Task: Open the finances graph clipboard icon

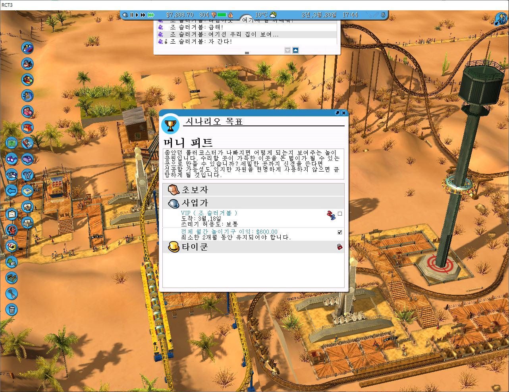Action: (x=12, y=214)
